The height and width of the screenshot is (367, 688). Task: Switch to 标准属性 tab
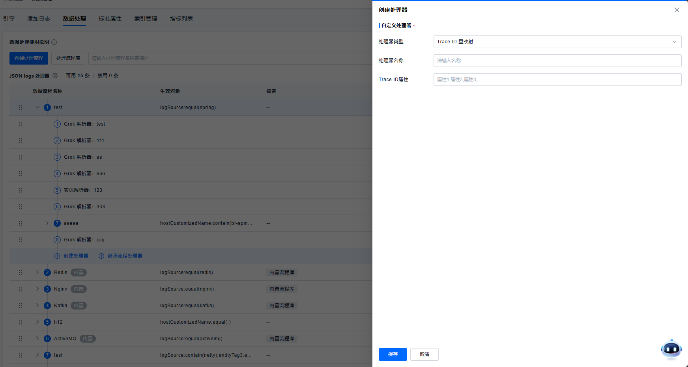tap(110, 19)
